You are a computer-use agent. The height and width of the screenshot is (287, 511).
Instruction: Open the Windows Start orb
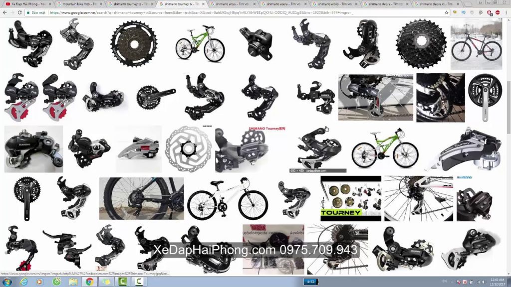(7, 282)
